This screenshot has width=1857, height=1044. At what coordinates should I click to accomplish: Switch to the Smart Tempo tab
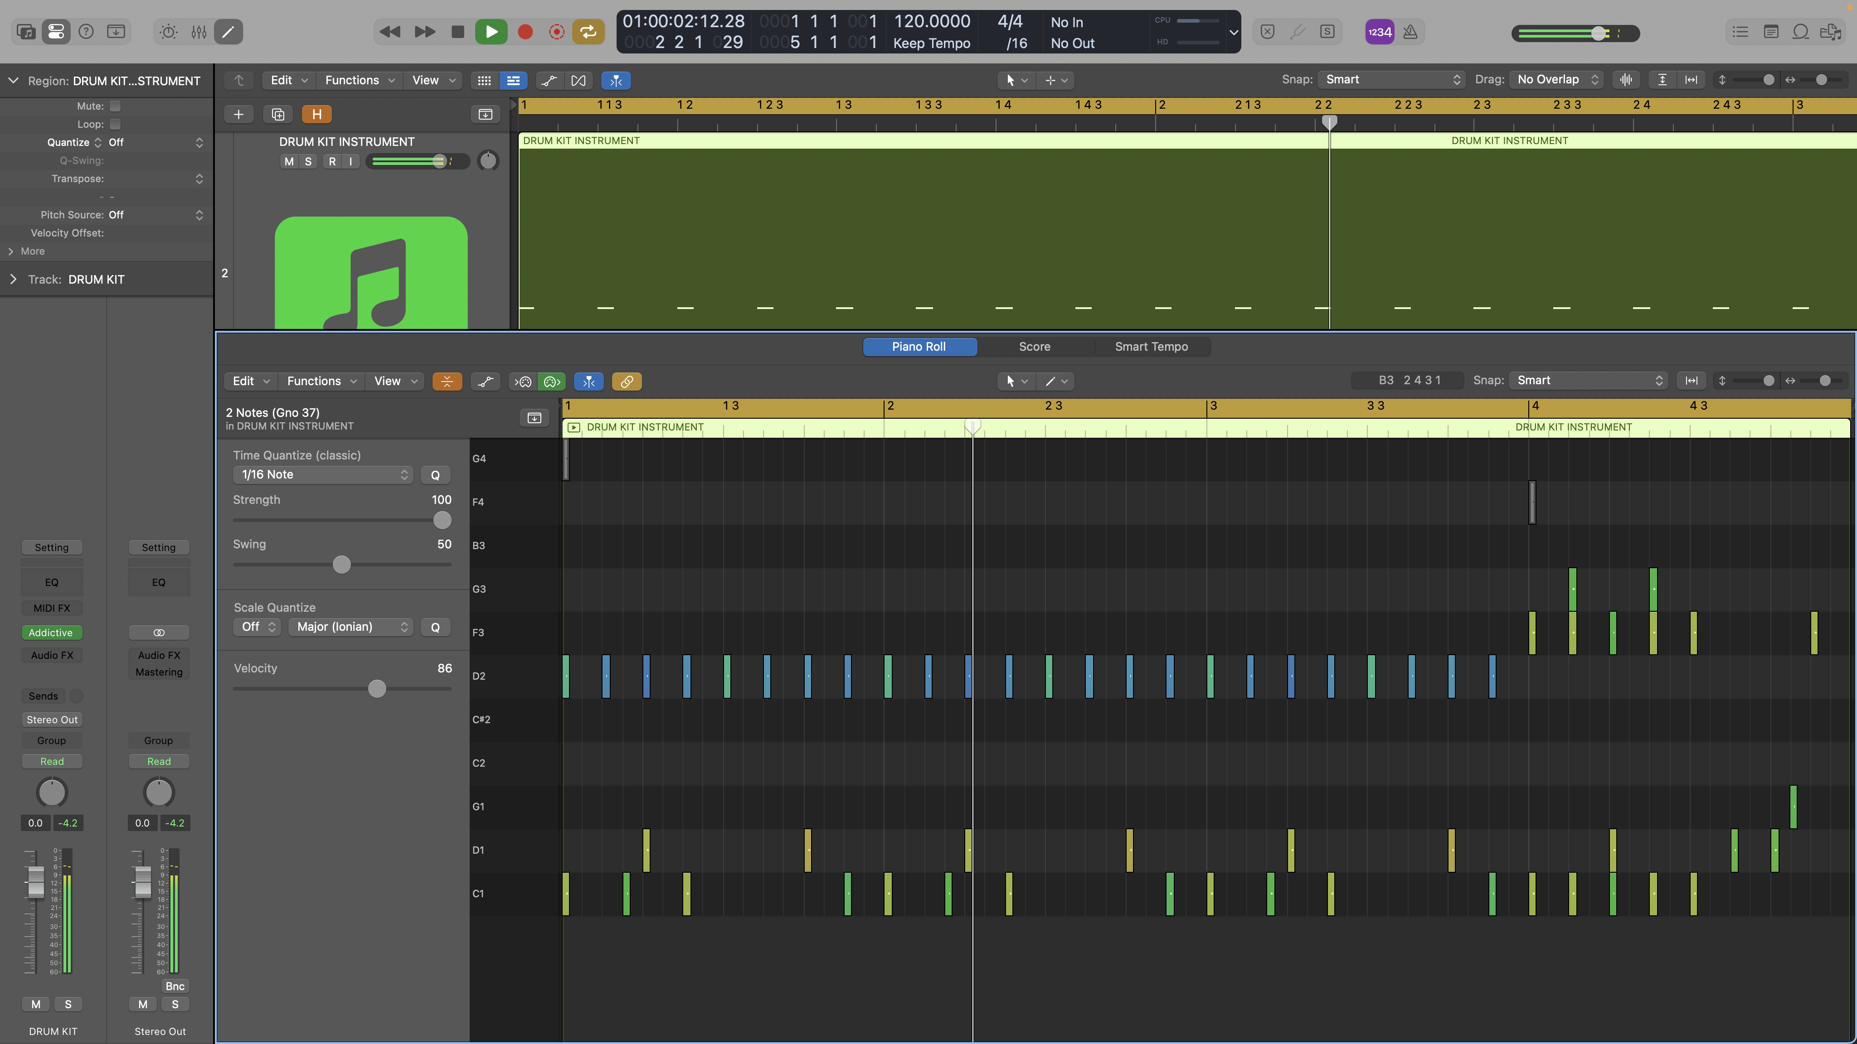click(x=1151, y=347)
